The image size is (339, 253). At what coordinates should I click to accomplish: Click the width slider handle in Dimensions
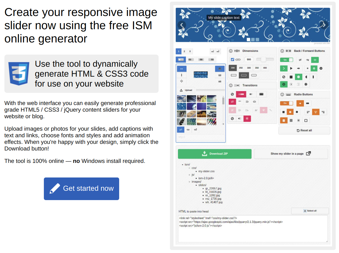click(x=263, y=60)
